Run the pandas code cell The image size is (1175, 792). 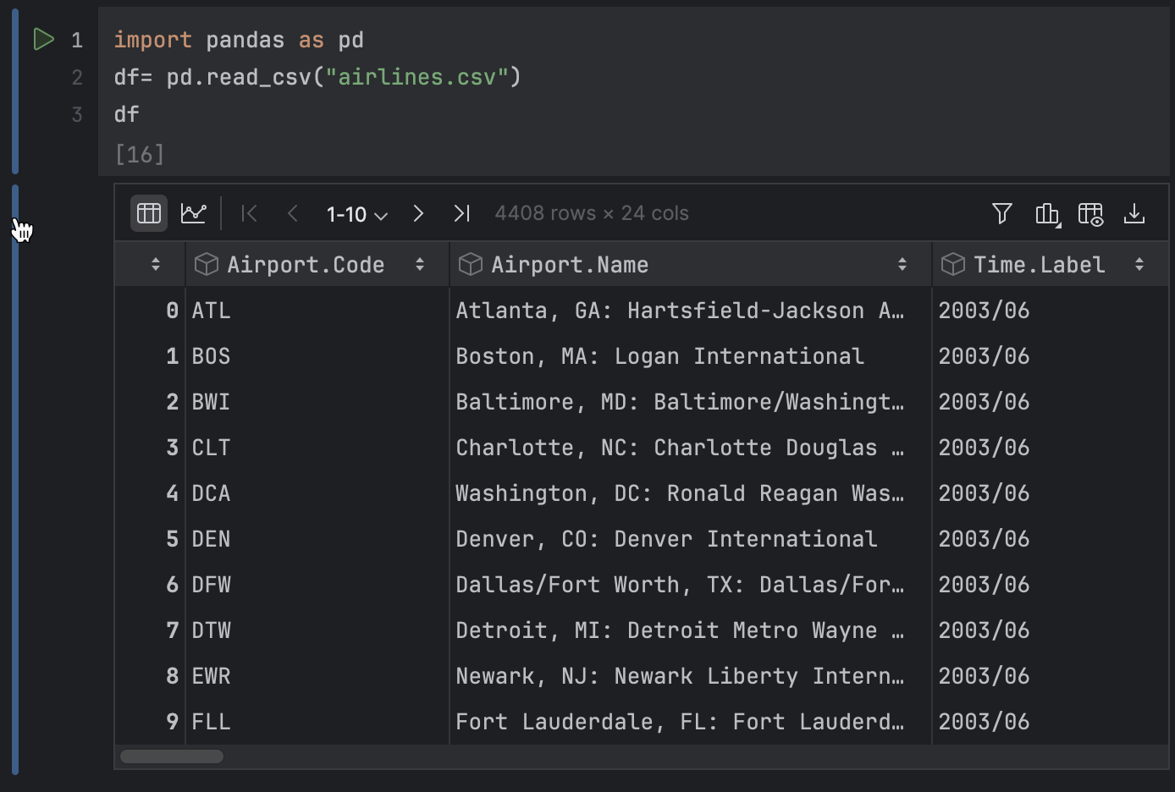(x=43, y=39)
